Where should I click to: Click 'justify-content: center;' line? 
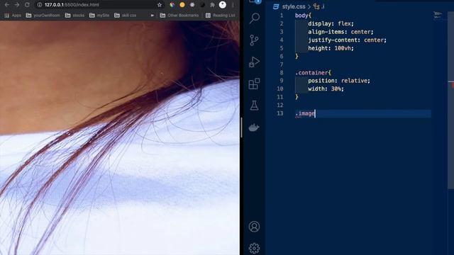[347, 40]
